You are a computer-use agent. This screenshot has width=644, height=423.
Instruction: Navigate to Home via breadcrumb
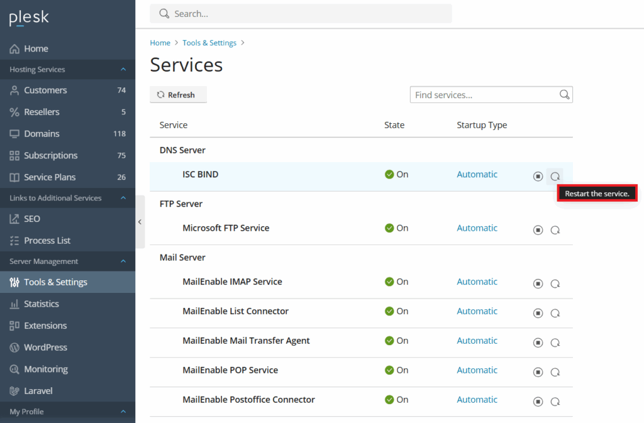pos(160,42)
